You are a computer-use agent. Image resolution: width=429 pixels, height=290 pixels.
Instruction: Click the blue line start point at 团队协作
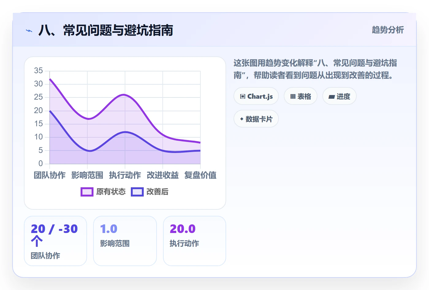tap(50, 111)
